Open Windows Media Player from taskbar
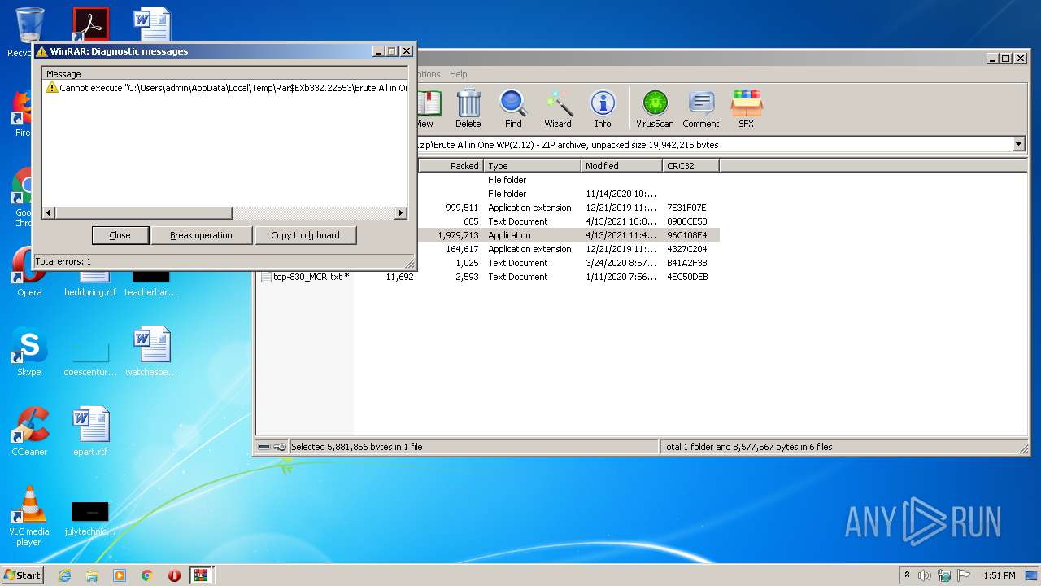 click(x=120, y=575)
